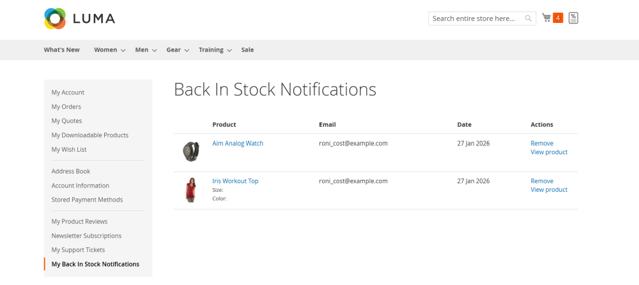Click the cart item count badge
Screen dimensions: 639x285
pos(558,18)
